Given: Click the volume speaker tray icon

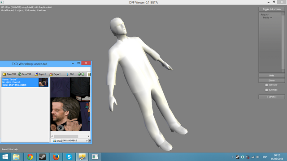Looking at the screenshot, I should coord(258,157).
